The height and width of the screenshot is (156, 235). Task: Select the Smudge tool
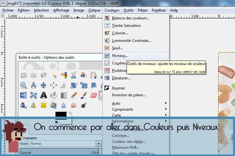(x=74, y=105)
